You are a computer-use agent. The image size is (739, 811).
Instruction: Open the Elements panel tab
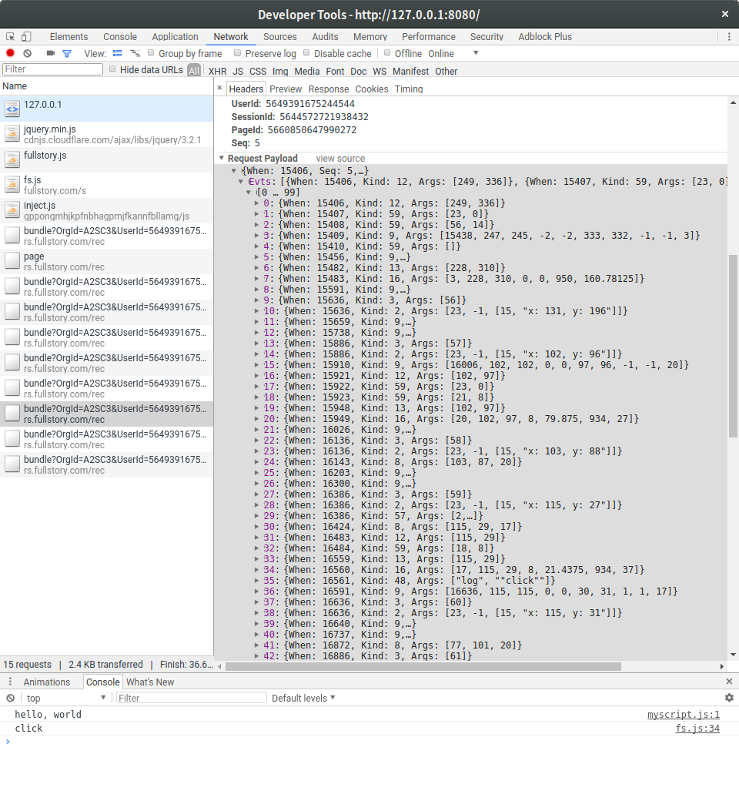(69, 37)
